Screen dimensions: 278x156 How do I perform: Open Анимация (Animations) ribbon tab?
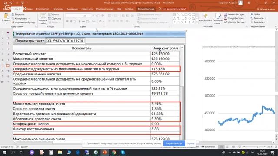click(72, 9)
